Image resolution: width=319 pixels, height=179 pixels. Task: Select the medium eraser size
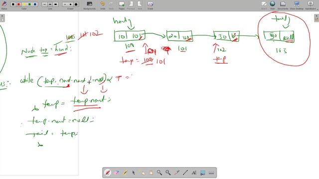70,4
